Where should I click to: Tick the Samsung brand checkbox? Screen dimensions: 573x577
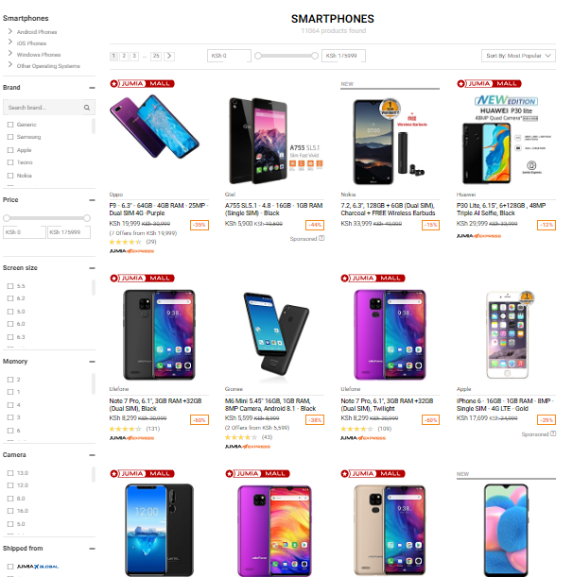click(10, 137)
